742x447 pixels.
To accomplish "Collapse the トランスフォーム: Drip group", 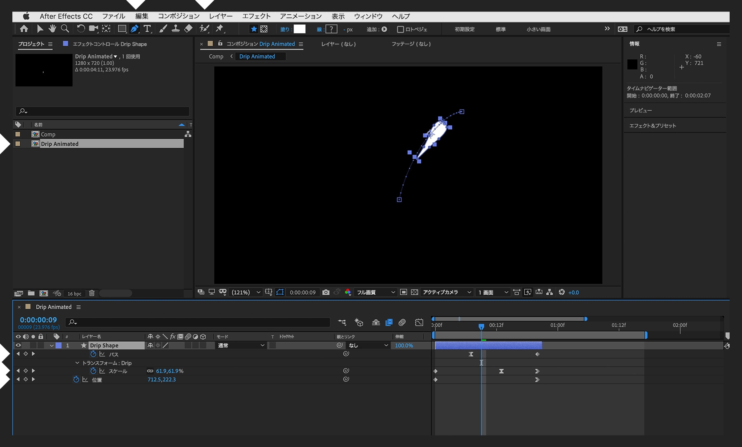I will [77, 363].
